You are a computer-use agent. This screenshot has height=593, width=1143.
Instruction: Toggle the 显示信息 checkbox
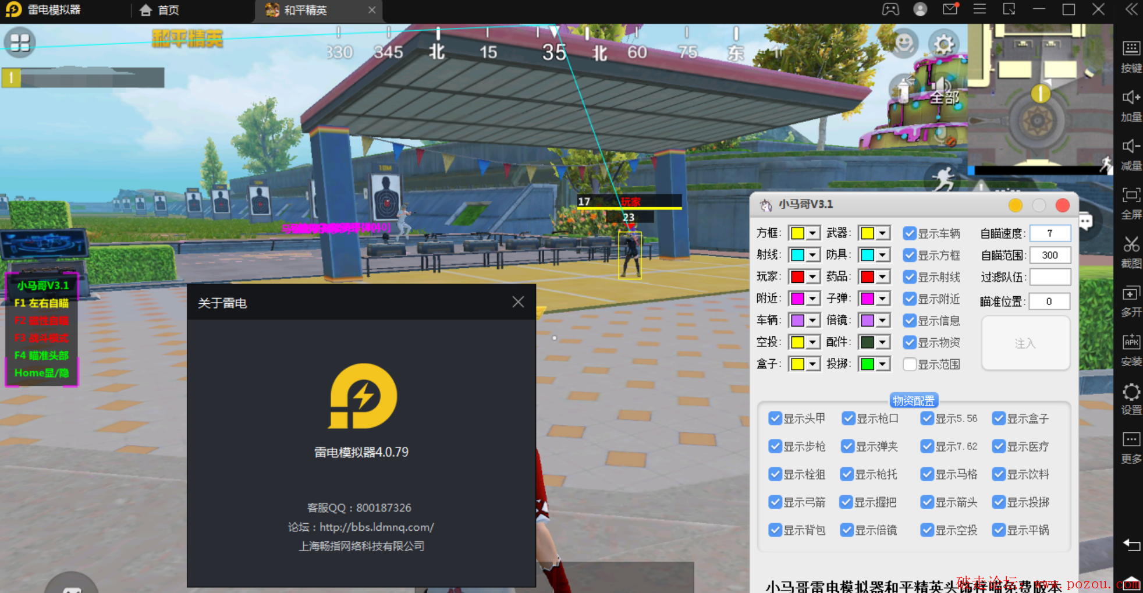click(909, 321)
